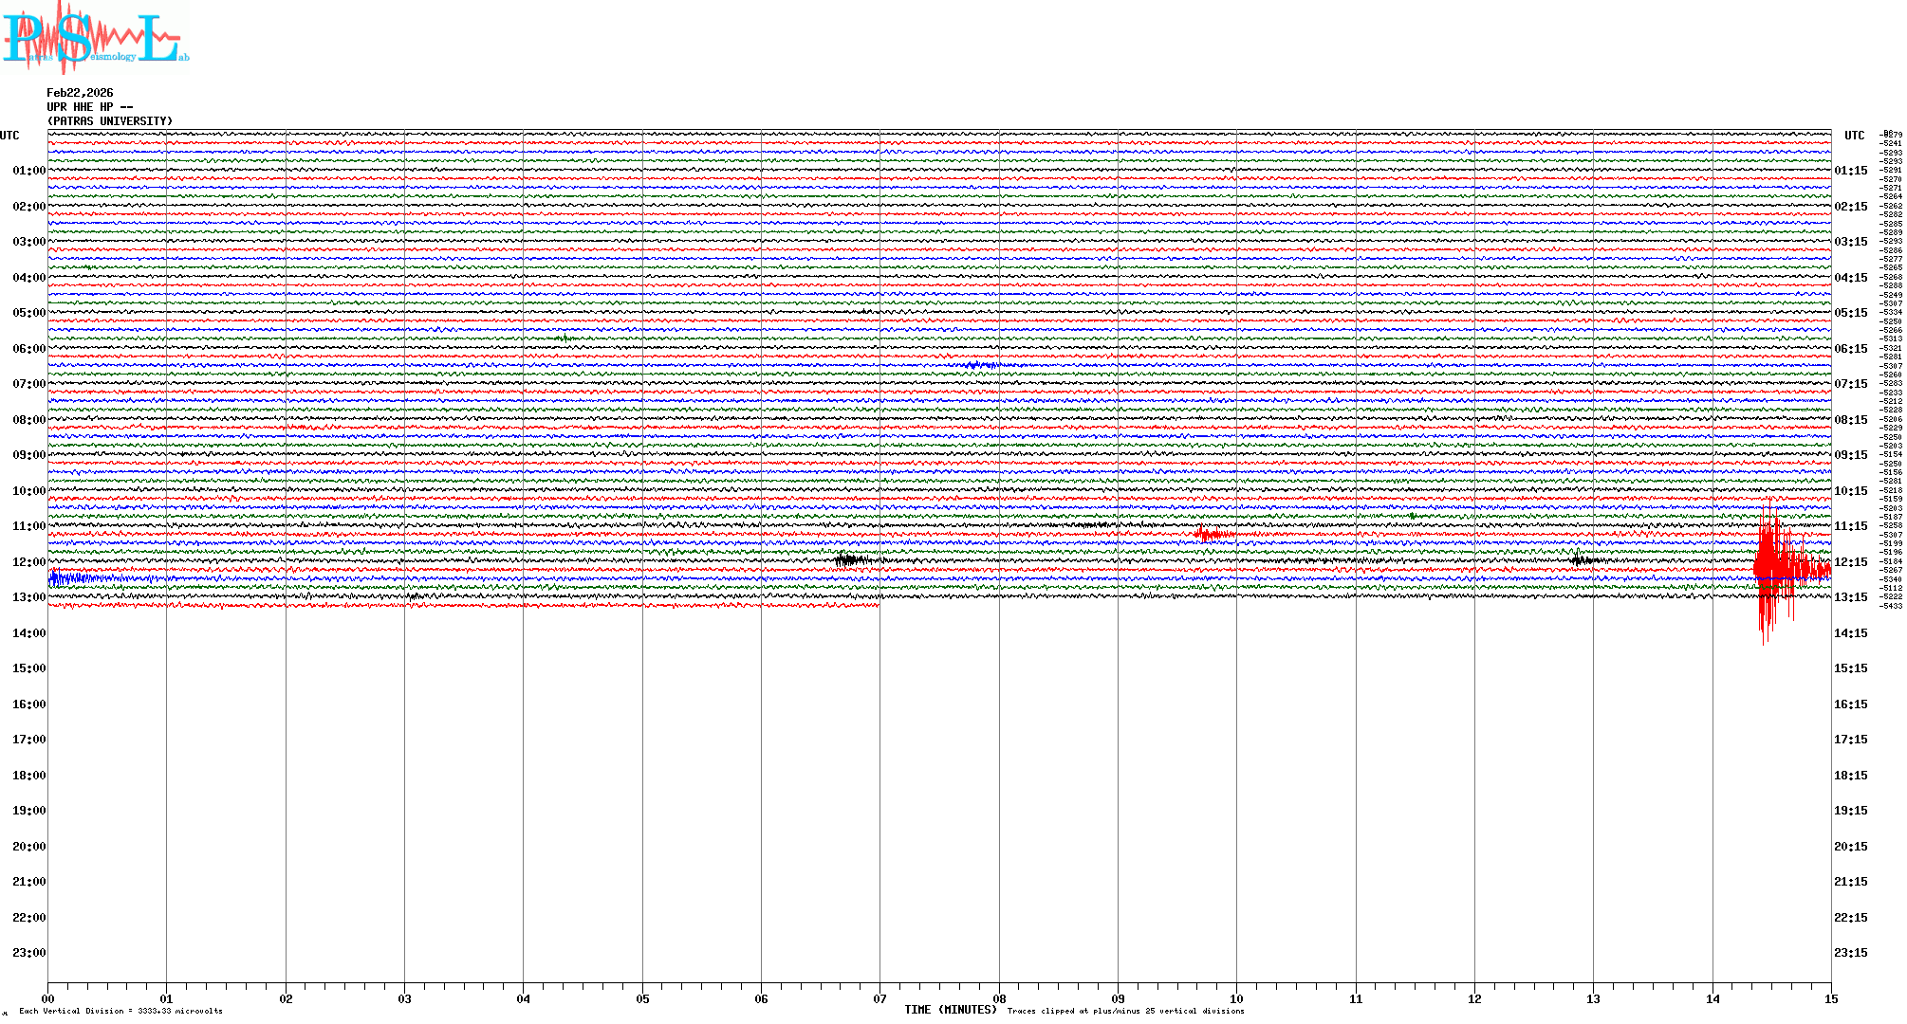Click minute marker 00 on bottom axis
The width and height of the screenshot is (1907, 1024).
[x=48, y=998]
